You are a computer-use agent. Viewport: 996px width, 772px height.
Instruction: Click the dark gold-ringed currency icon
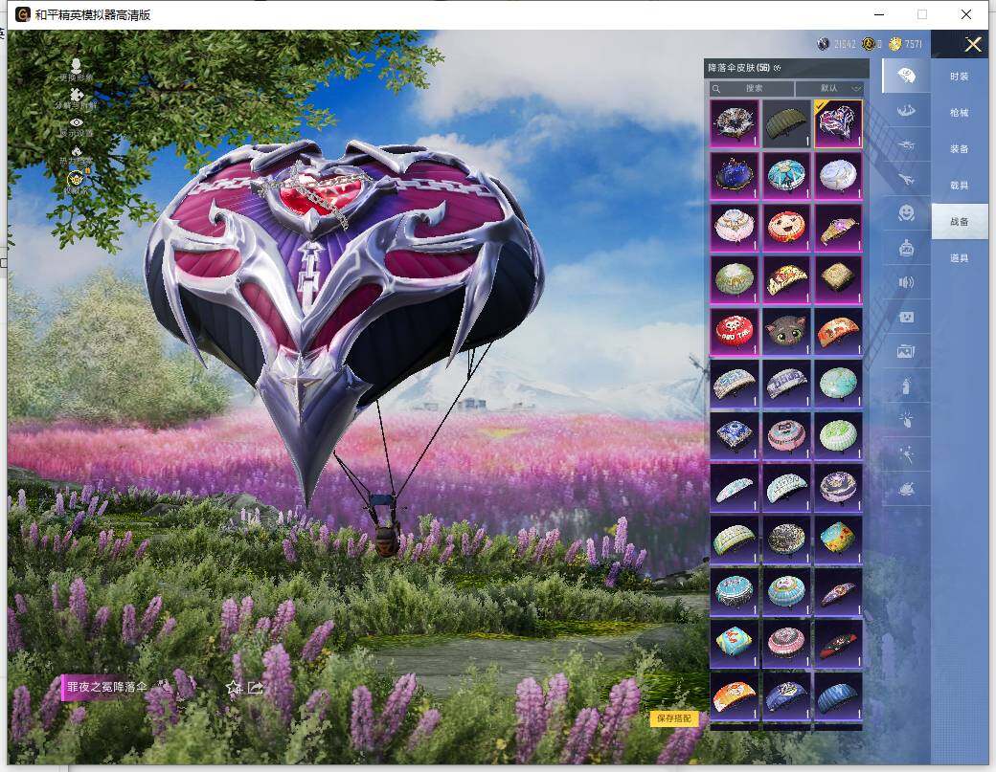pyautogui.click(x=868, y=44)
